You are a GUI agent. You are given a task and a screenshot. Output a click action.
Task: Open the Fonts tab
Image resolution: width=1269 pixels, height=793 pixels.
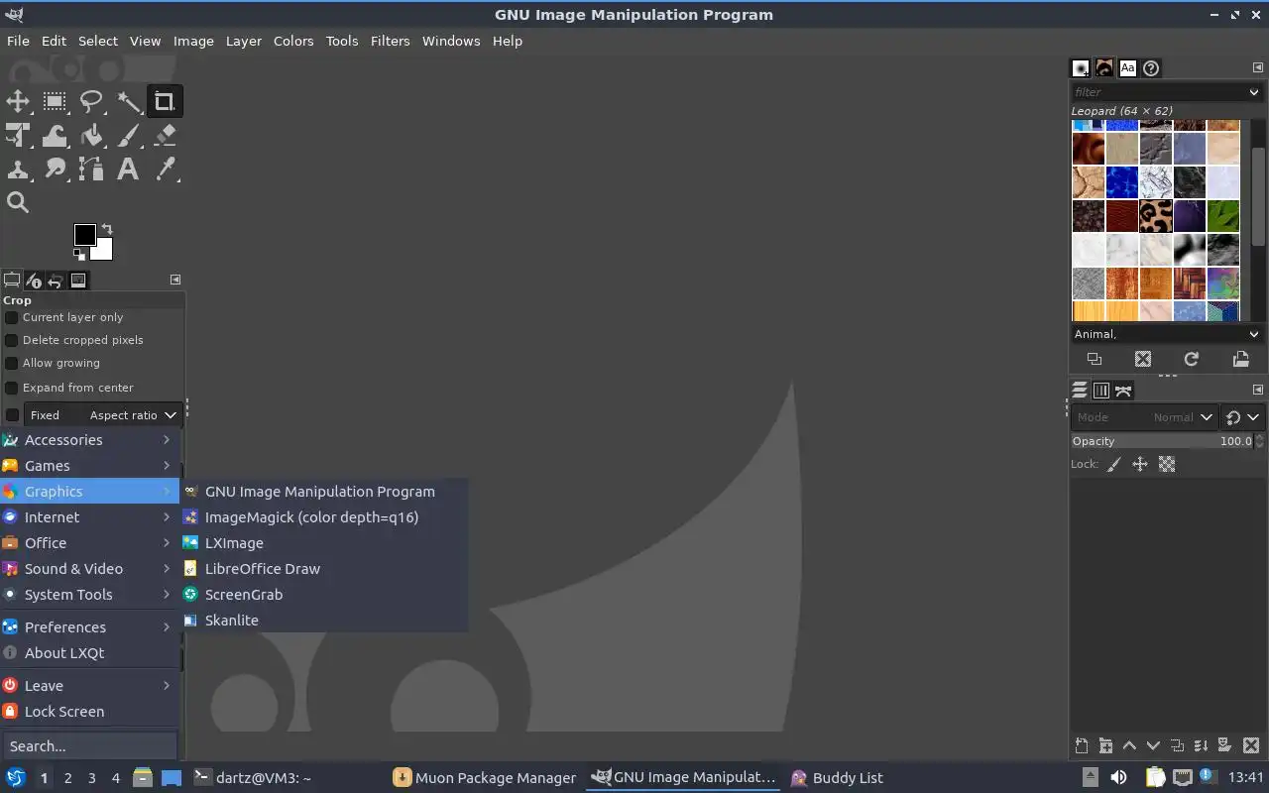[1127, 68]
